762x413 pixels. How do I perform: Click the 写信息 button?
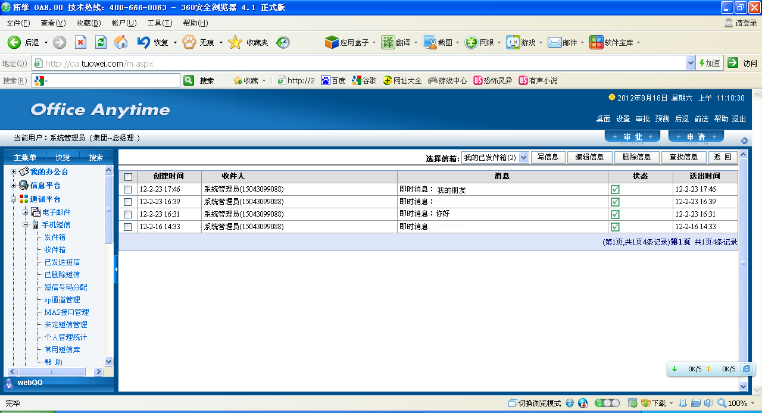(x=548, y=157)
